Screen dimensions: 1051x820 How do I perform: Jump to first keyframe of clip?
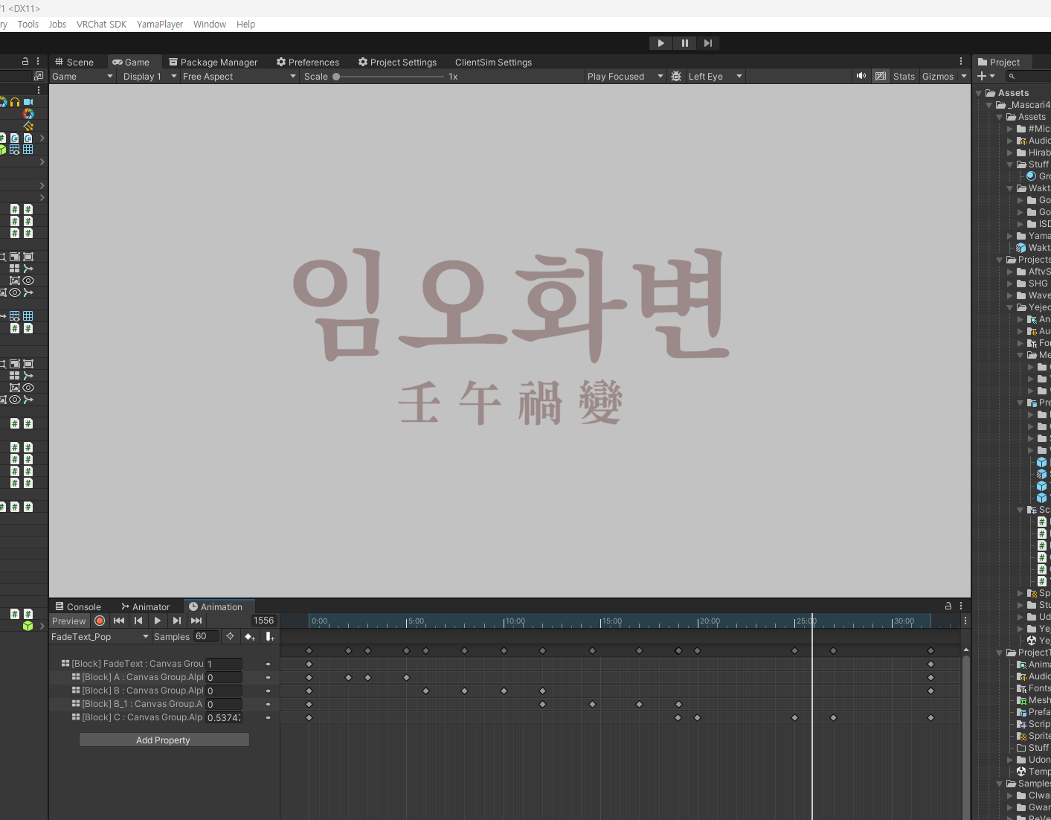point(119,621)
